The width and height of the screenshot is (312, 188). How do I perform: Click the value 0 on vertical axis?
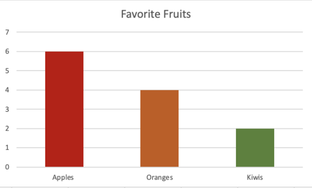pos(7,167)
